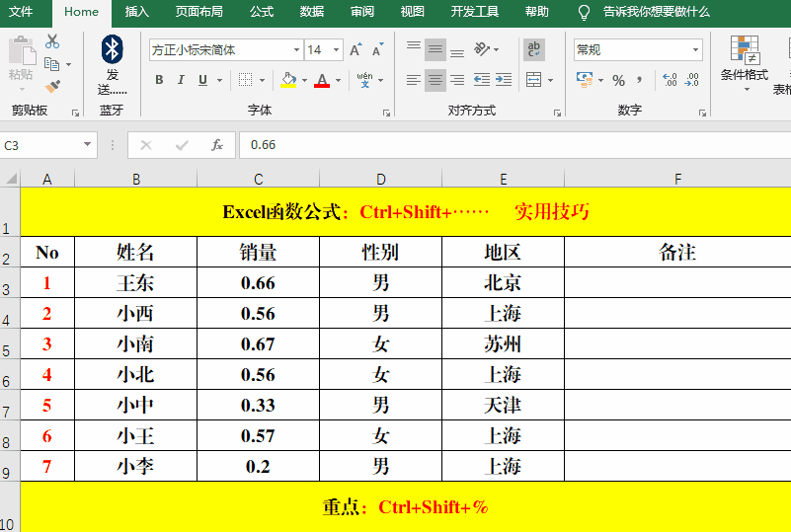Decrease decimal places icon
The height and width of the screenshot is (532, 791).
(691, 80)
